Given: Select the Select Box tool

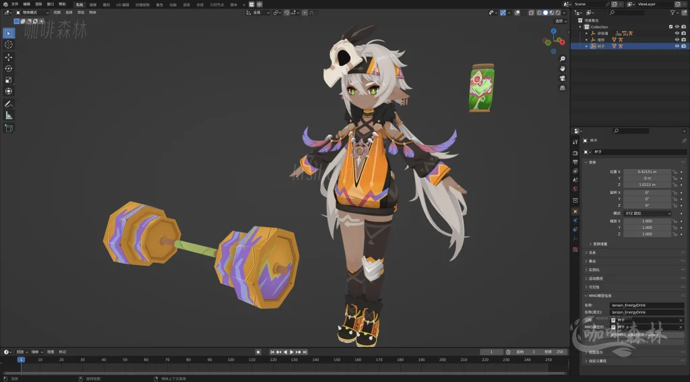Looking at the screenshot, I should tap(8, 33).
